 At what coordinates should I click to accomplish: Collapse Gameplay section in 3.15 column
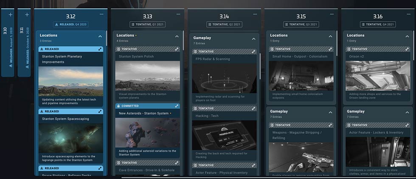pyautogui.click(x=330, y=113)
